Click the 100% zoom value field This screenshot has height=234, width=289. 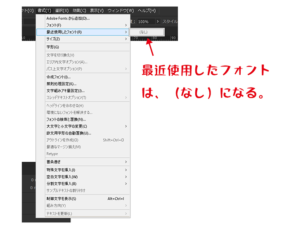pos(144,21)
